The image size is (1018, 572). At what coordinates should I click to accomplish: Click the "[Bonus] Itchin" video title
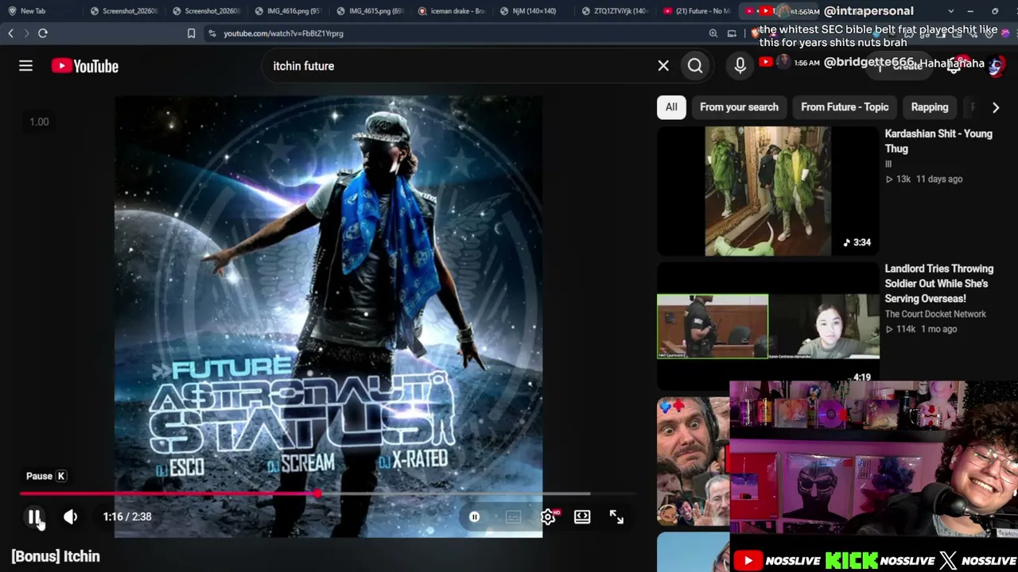tap(56, 557)
